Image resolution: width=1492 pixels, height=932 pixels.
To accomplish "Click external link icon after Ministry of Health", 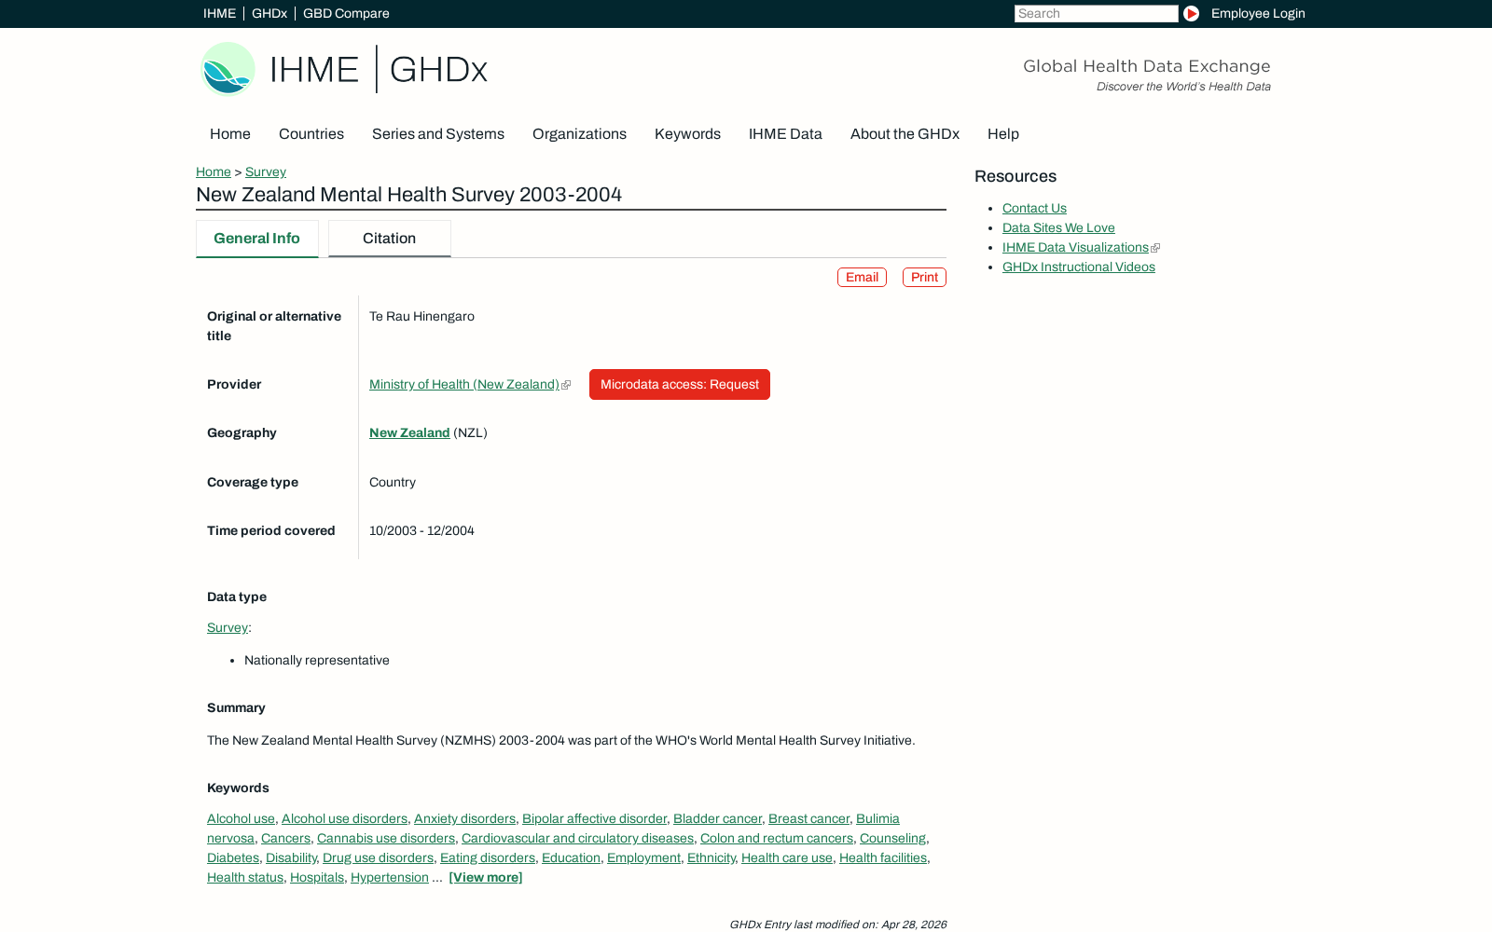I will [566, 385].
